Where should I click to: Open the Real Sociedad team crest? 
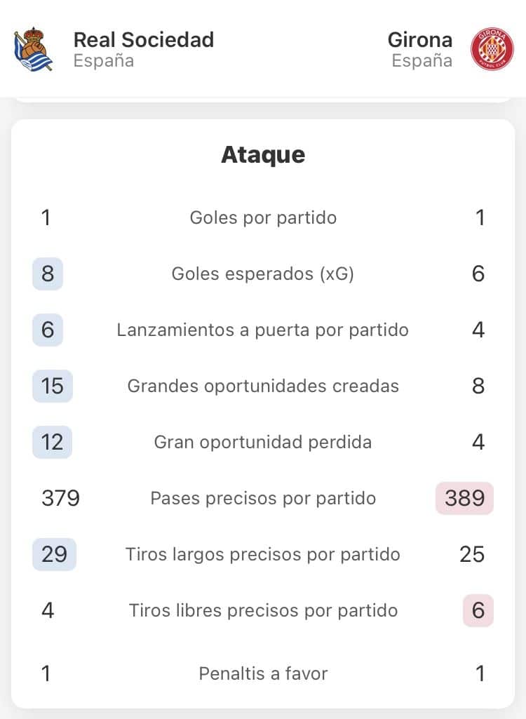(33, 49)
